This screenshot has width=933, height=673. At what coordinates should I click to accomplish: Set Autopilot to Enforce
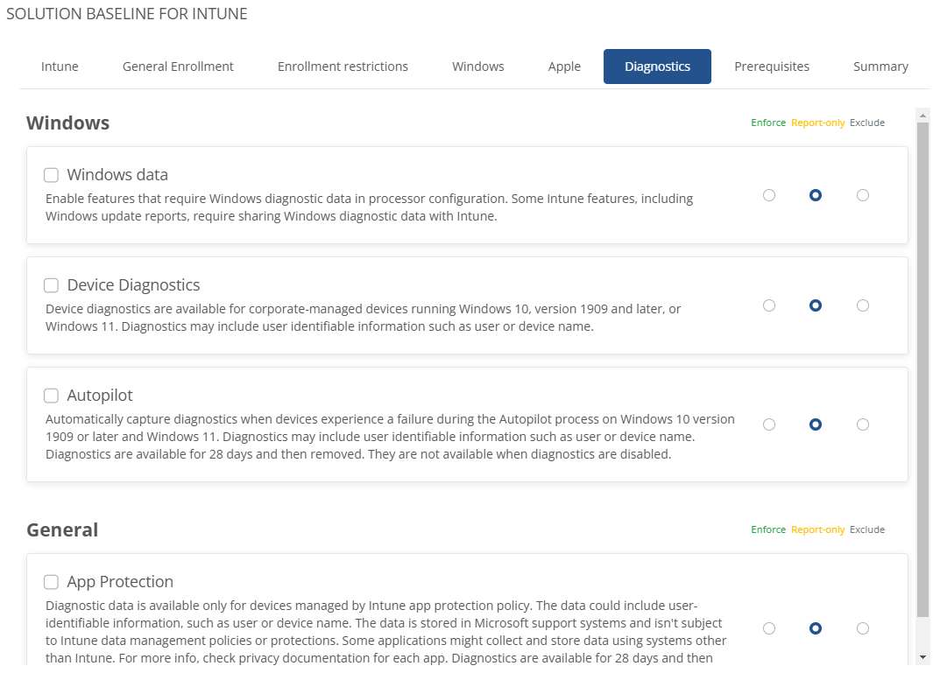[769, 424]
